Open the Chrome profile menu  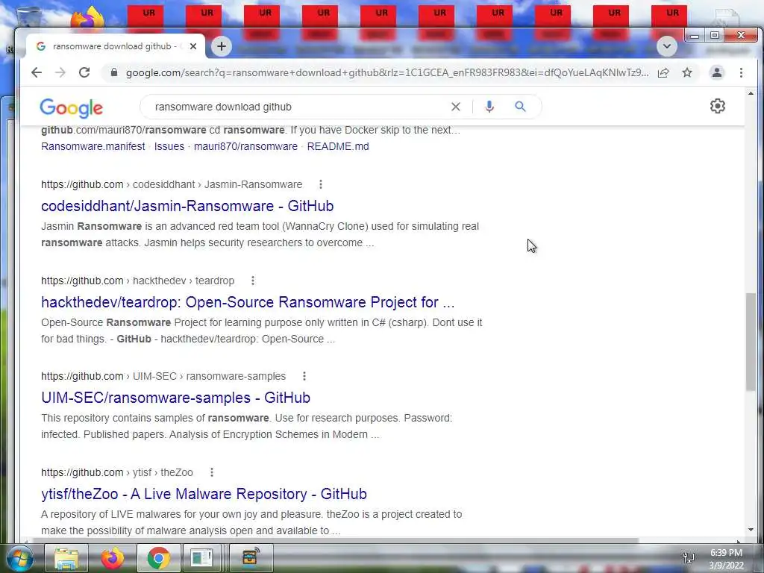717,72
